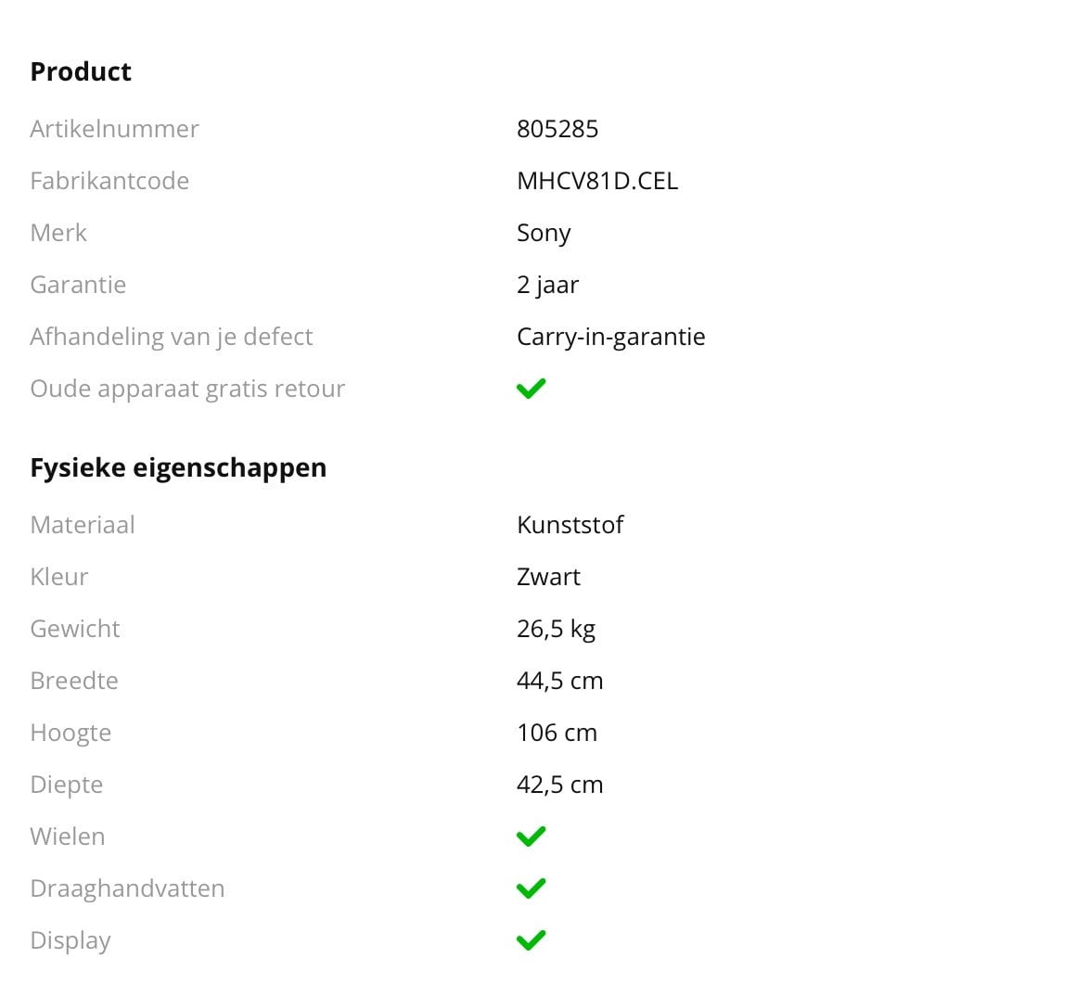The image size is (1076, 996).
Task: Click the Artikelnummer label
Action: (x=114, y=129)
